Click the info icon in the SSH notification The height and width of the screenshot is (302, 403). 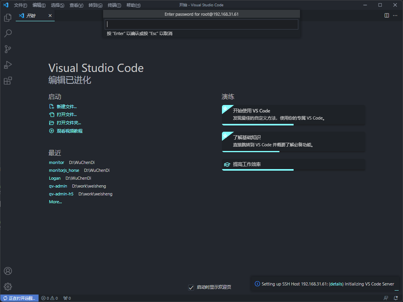(x=257, y=284)
